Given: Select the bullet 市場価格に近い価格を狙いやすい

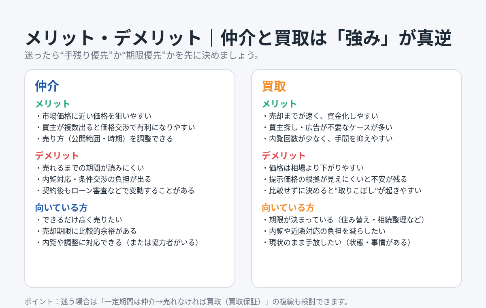Looking at the screenshot, I should tap(93, 116).
